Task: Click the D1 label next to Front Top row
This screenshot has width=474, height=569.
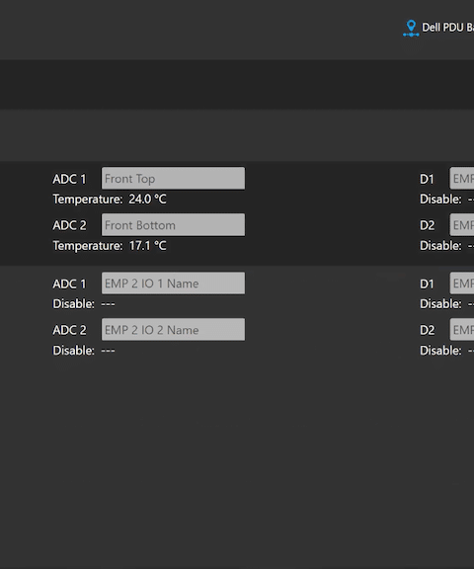Action: [427, 179]
